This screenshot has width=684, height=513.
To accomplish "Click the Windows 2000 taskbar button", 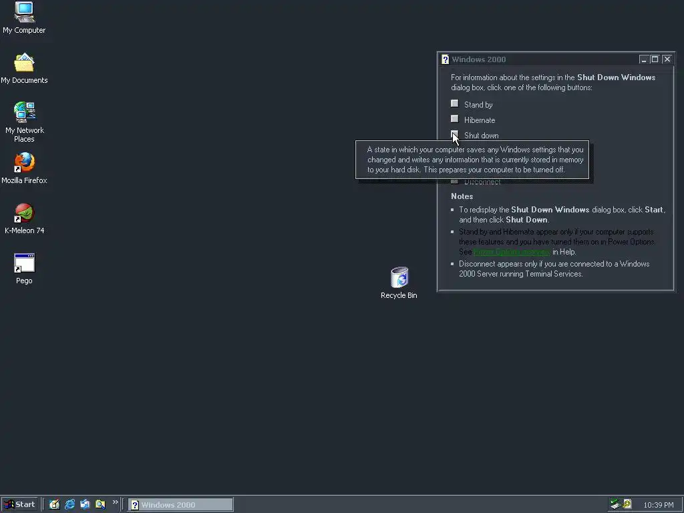I will (180, 505).
